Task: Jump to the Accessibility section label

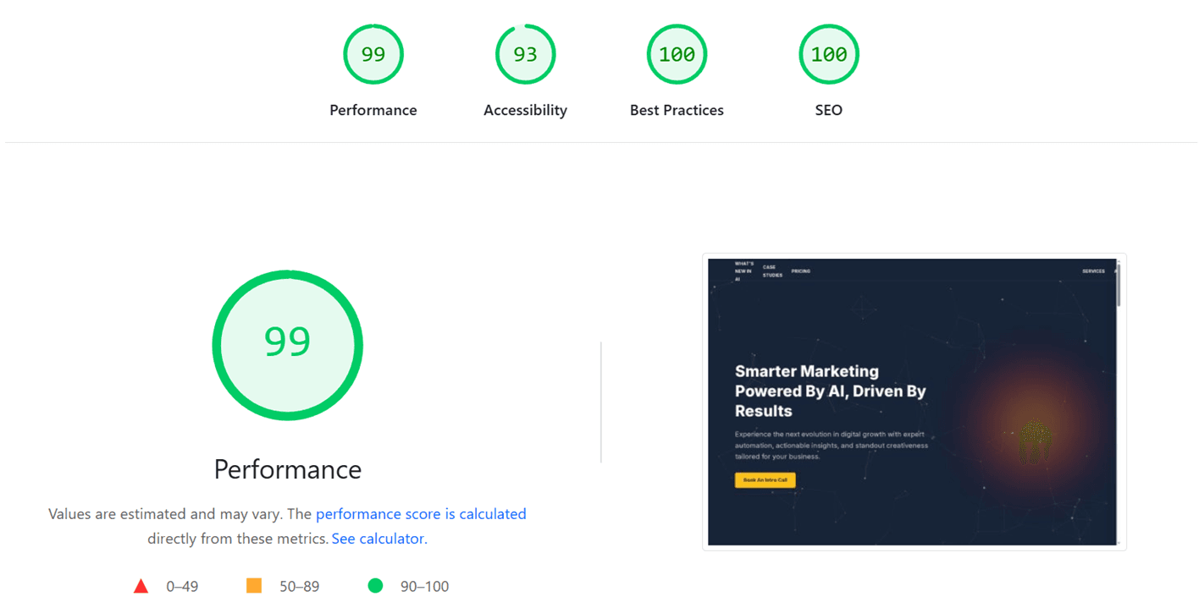Action: pos(525,110)
